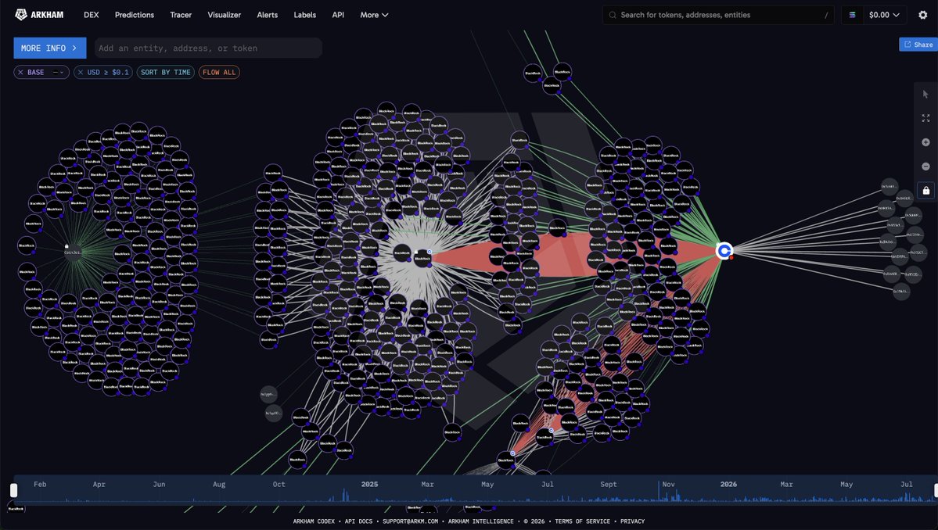
Task: Focus the top search tokens field
Action: [x=718, y=15]
